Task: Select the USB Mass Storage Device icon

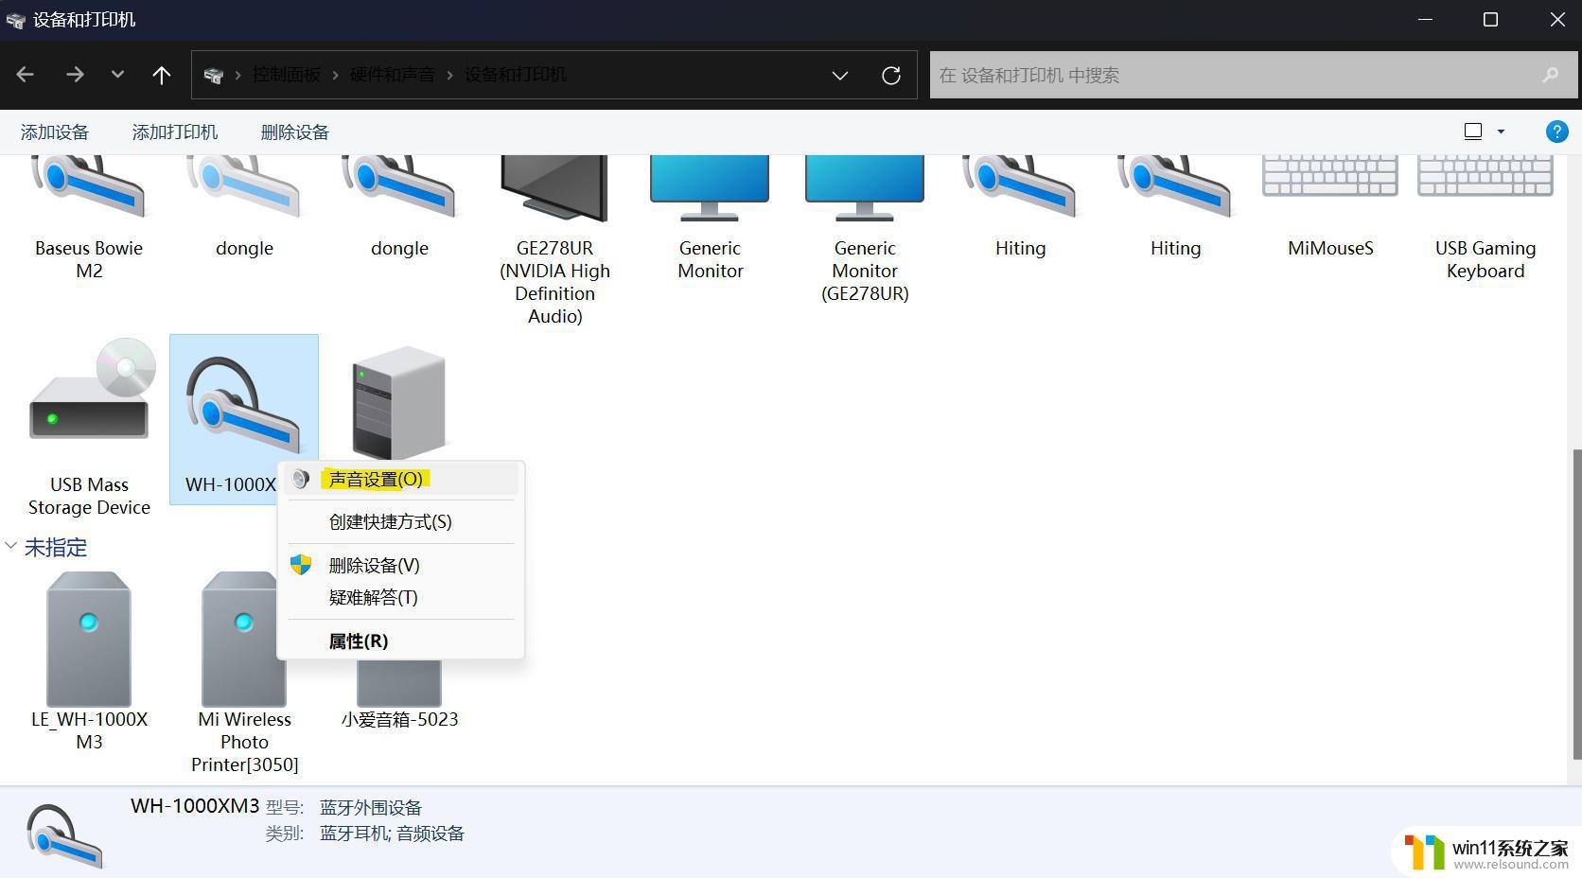Action: point(90,390)
